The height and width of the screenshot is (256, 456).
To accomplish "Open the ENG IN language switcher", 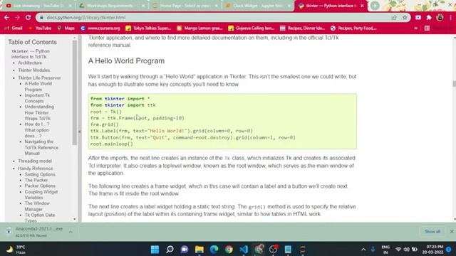I will click(x=385, y=250).
